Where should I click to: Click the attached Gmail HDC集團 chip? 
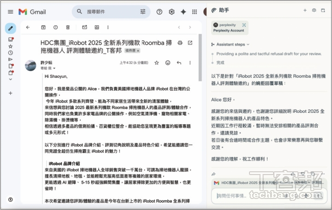click(x=269, y=183)
